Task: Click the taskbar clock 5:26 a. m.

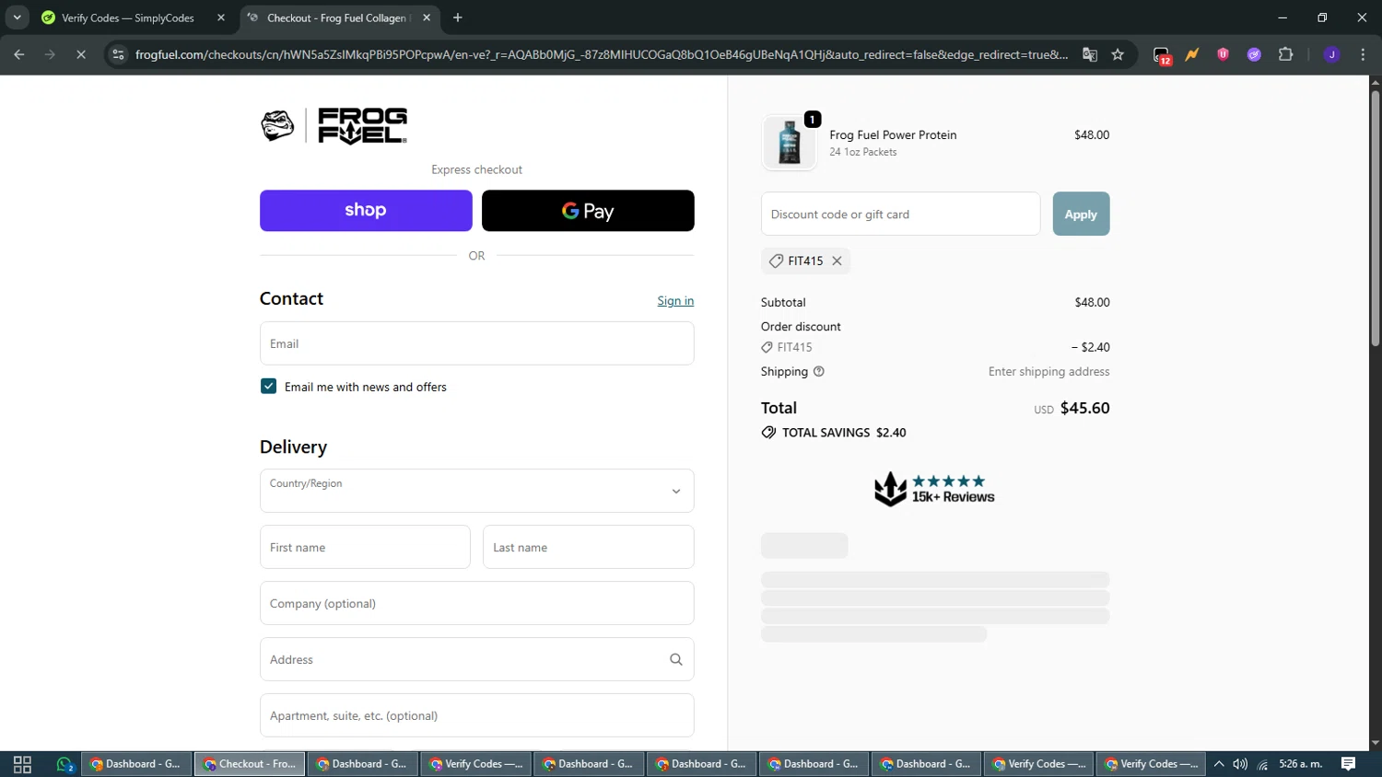Action: [x=1301, y=764]
